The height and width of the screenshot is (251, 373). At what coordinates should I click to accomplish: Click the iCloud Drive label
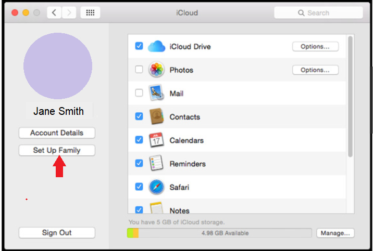coord(190,46)
